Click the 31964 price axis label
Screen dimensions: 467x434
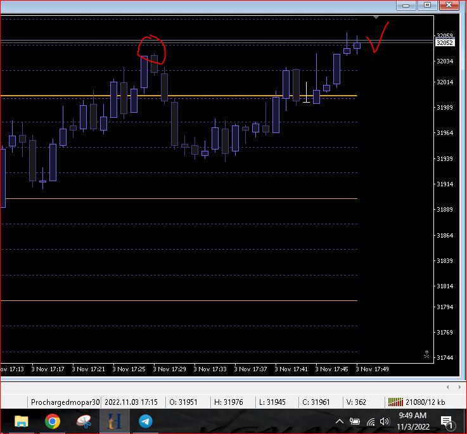point(445,132)
